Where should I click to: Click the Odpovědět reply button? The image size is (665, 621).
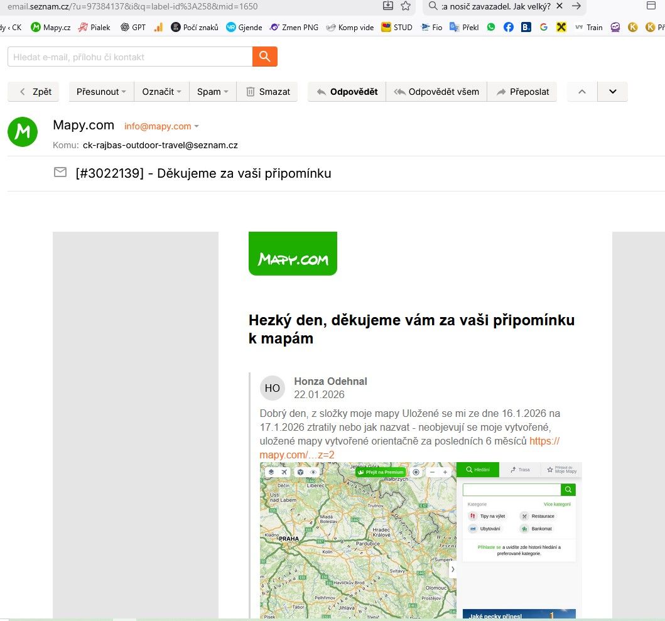coord(347,92)
